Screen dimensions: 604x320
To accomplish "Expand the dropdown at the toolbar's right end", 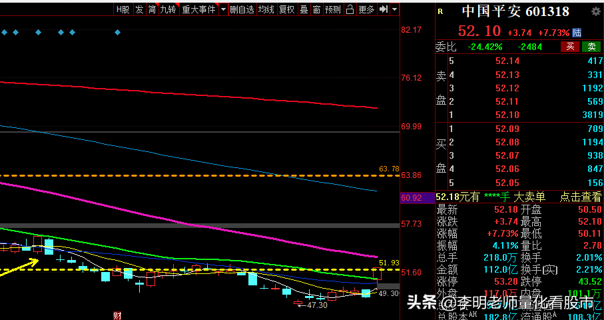I will 394,9.
